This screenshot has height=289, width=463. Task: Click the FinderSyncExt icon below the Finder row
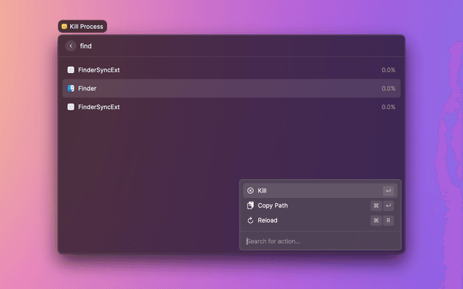coord(71,107)
